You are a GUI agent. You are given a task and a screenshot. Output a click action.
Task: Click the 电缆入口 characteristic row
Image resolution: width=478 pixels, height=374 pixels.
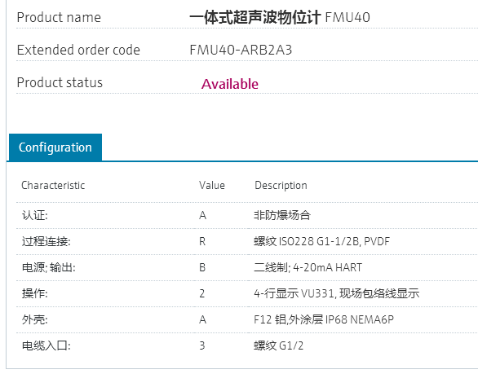click(247, 346)
